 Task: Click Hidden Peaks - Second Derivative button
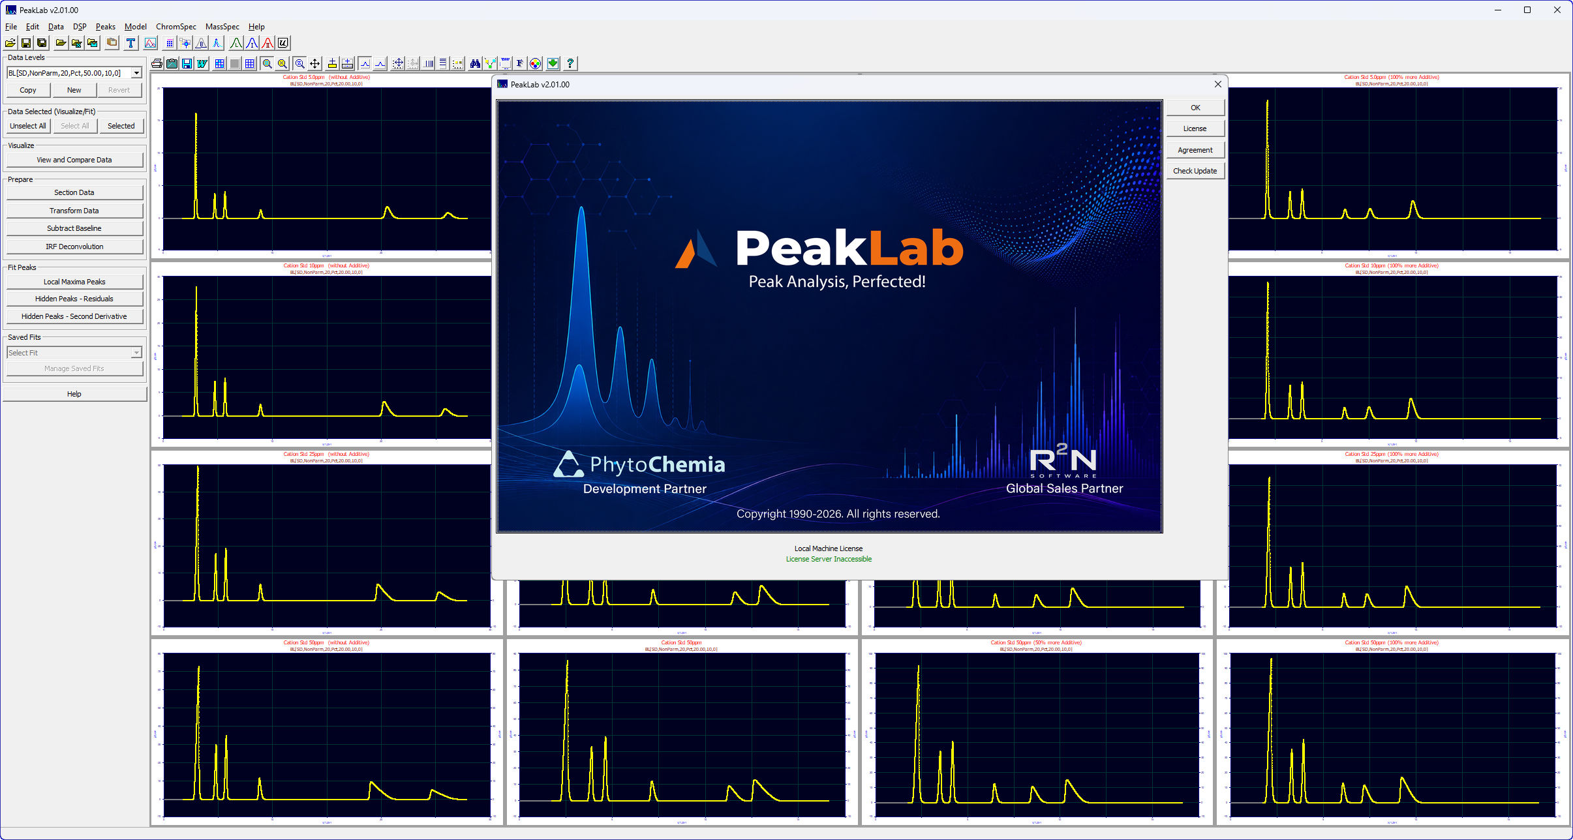click(74, 316)
